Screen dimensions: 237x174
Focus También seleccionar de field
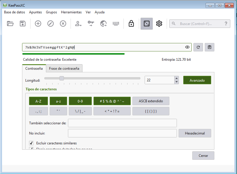(x=122, y=123)
